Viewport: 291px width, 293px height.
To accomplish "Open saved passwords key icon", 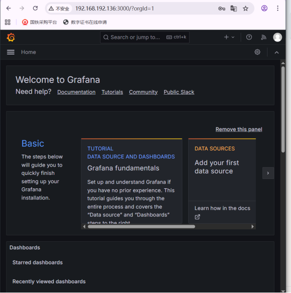I will click(x=221, y=9).
